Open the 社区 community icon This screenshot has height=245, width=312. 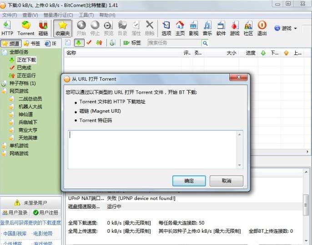[248, 28]
